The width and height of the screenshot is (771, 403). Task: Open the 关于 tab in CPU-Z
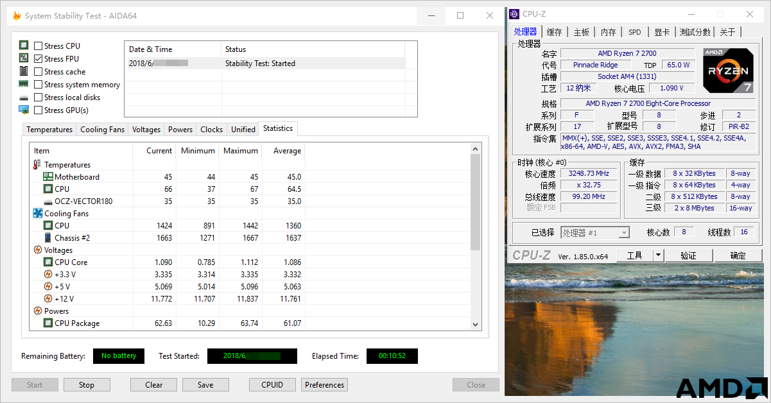pyautogui.click(x=728, y=32)
